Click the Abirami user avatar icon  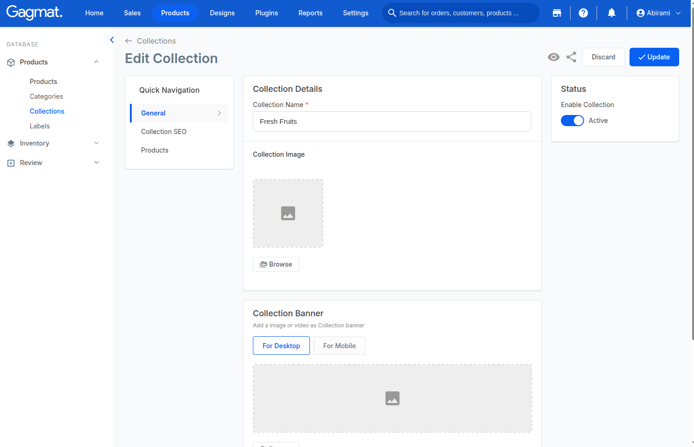[641, 13]
